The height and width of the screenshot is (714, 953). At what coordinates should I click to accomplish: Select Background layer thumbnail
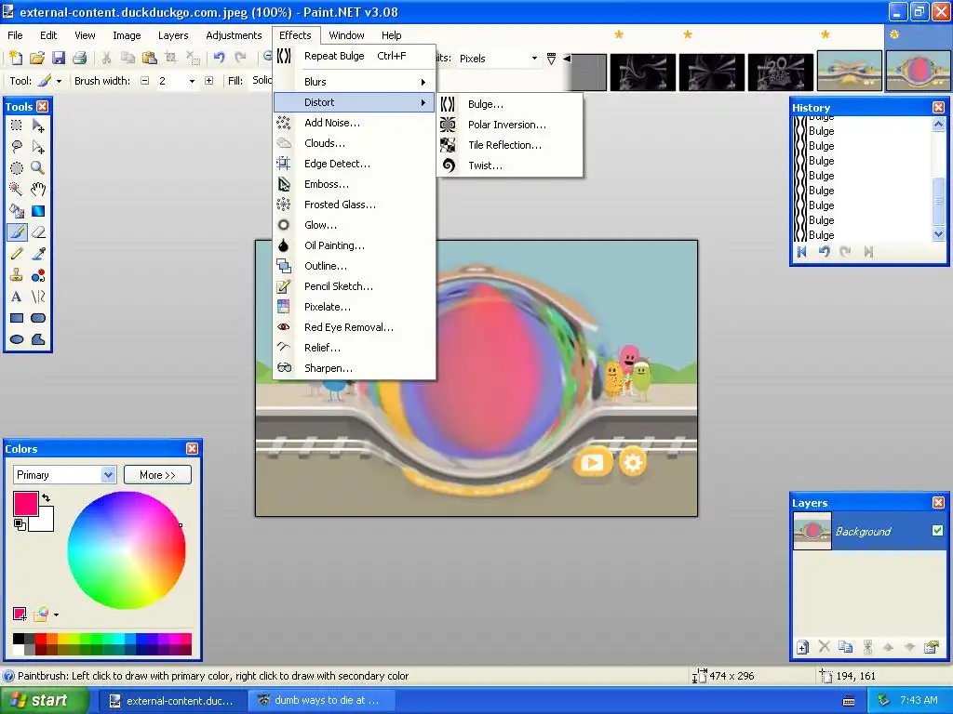coord(812,531)
